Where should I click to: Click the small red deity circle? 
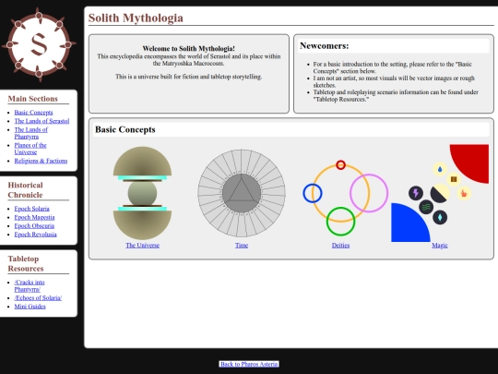340,164
